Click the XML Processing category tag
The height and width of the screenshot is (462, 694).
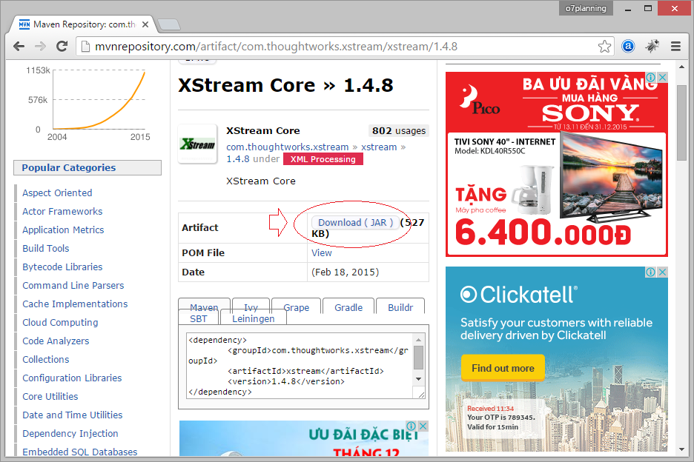[x=323, y=159]
